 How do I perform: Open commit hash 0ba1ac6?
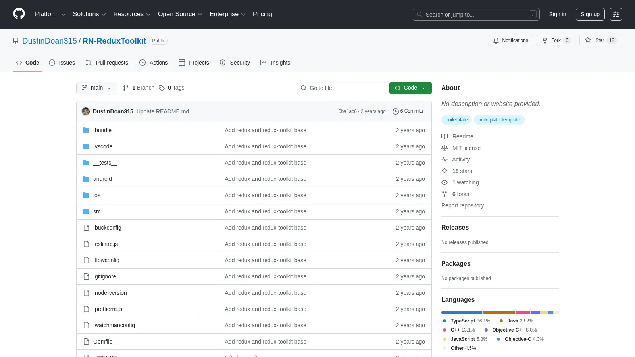click(347, 111)
